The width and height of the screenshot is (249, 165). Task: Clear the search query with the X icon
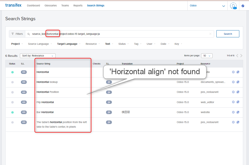(210, 34)
